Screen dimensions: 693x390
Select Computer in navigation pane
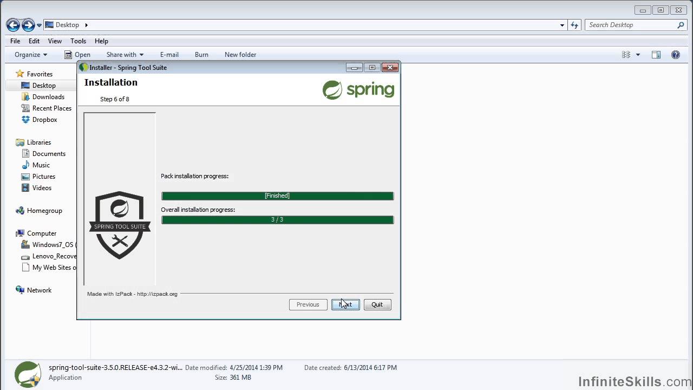42,233
